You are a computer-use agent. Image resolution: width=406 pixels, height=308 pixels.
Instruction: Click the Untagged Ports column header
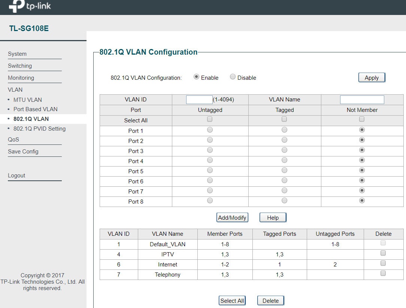click(x=335, y=234)
